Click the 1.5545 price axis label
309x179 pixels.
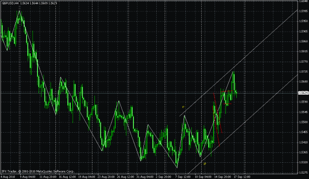(x=304, y=112)
